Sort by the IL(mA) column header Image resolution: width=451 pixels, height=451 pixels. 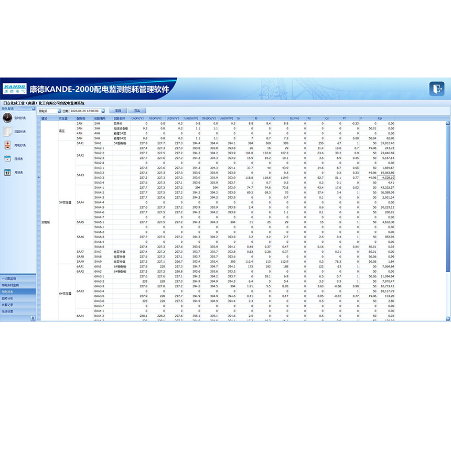click(298, 119)
